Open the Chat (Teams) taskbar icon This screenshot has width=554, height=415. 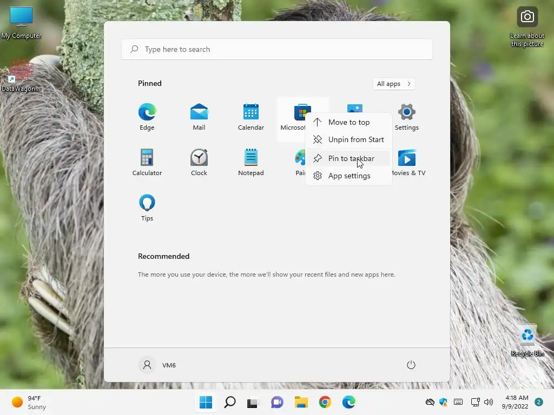click(x=277, y=402)
